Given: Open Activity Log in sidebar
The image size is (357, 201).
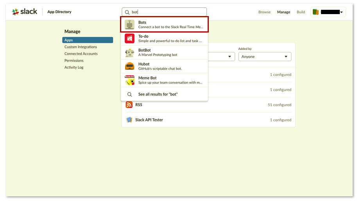Looking at the screenshot, I should [74, 67].
